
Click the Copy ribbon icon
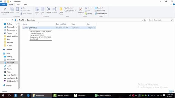click(x=12, y=10)
